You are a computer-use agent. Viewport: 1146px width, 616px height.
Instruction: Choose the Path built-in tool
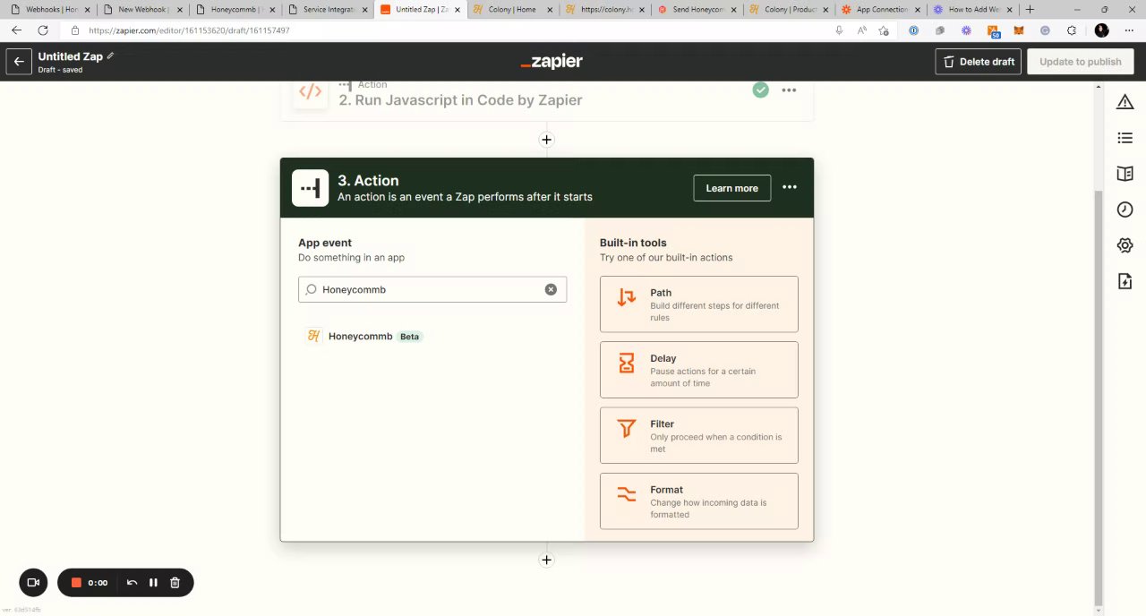click(699, 304)
